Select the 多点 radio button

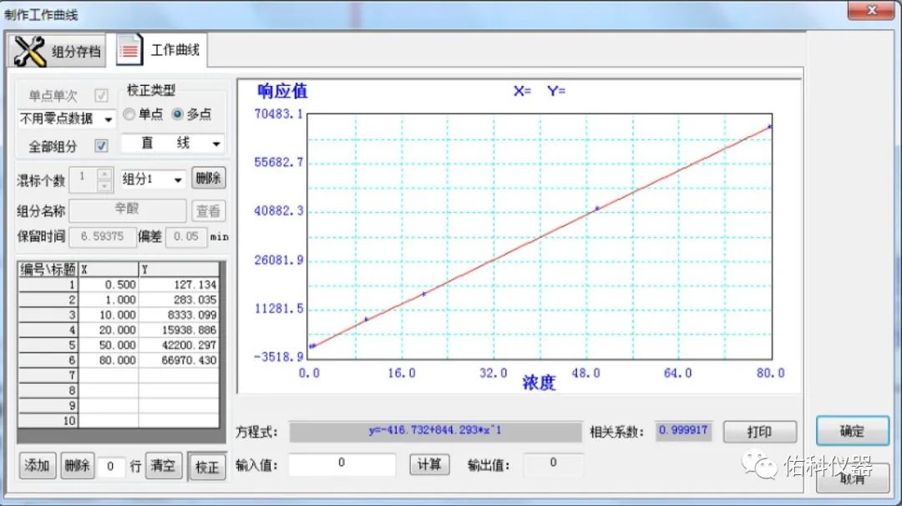(x=177, y=114)
